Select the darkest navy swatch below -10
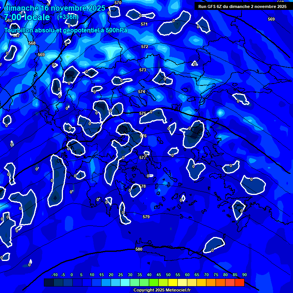Image resolution: width=293 pixels, height=293 pixels. pos(49,283)
